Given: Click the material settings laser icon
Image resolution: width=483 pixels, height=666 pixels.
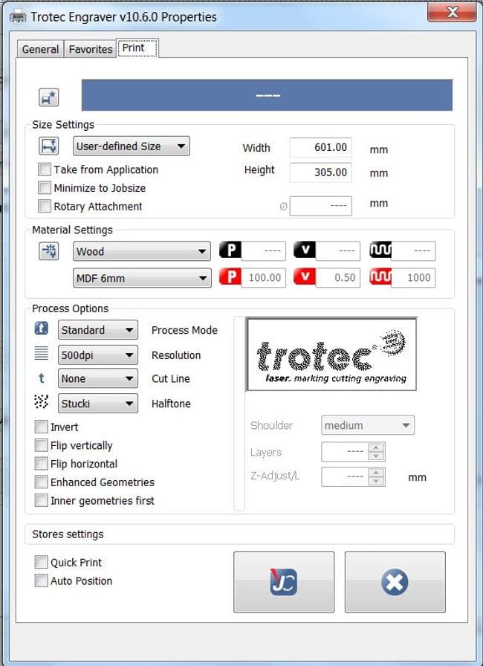Looking at the screenshot, I should click(49, 251).
